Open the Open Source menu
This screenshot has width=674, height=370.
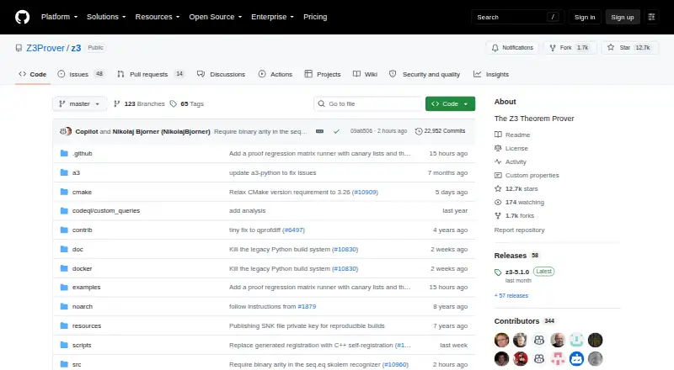(x=216, y=17)
